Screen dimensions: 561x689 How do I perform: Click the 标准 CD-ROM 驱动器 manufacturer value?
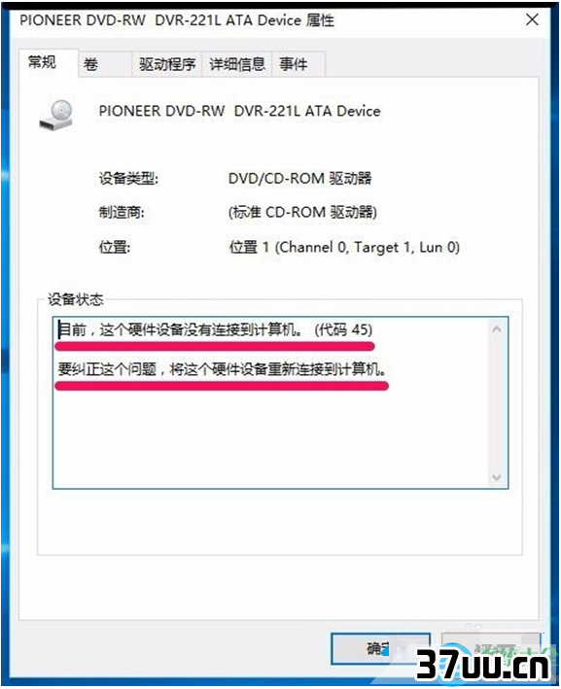(x=302, y=212)
